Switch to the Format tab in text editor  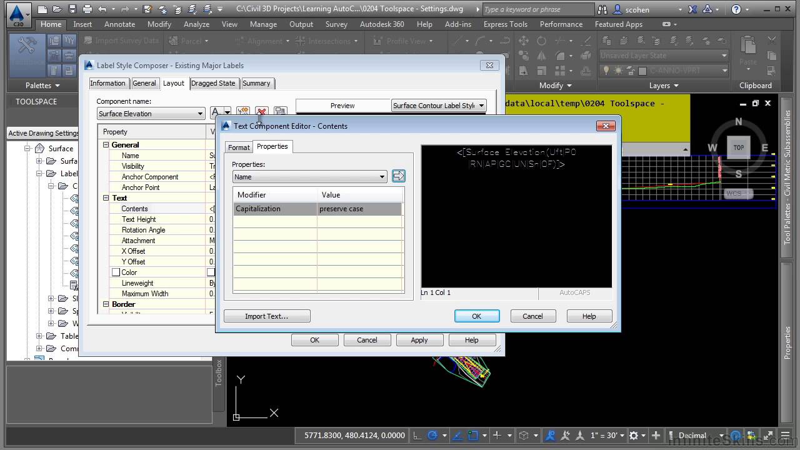(x=239, y=147)
